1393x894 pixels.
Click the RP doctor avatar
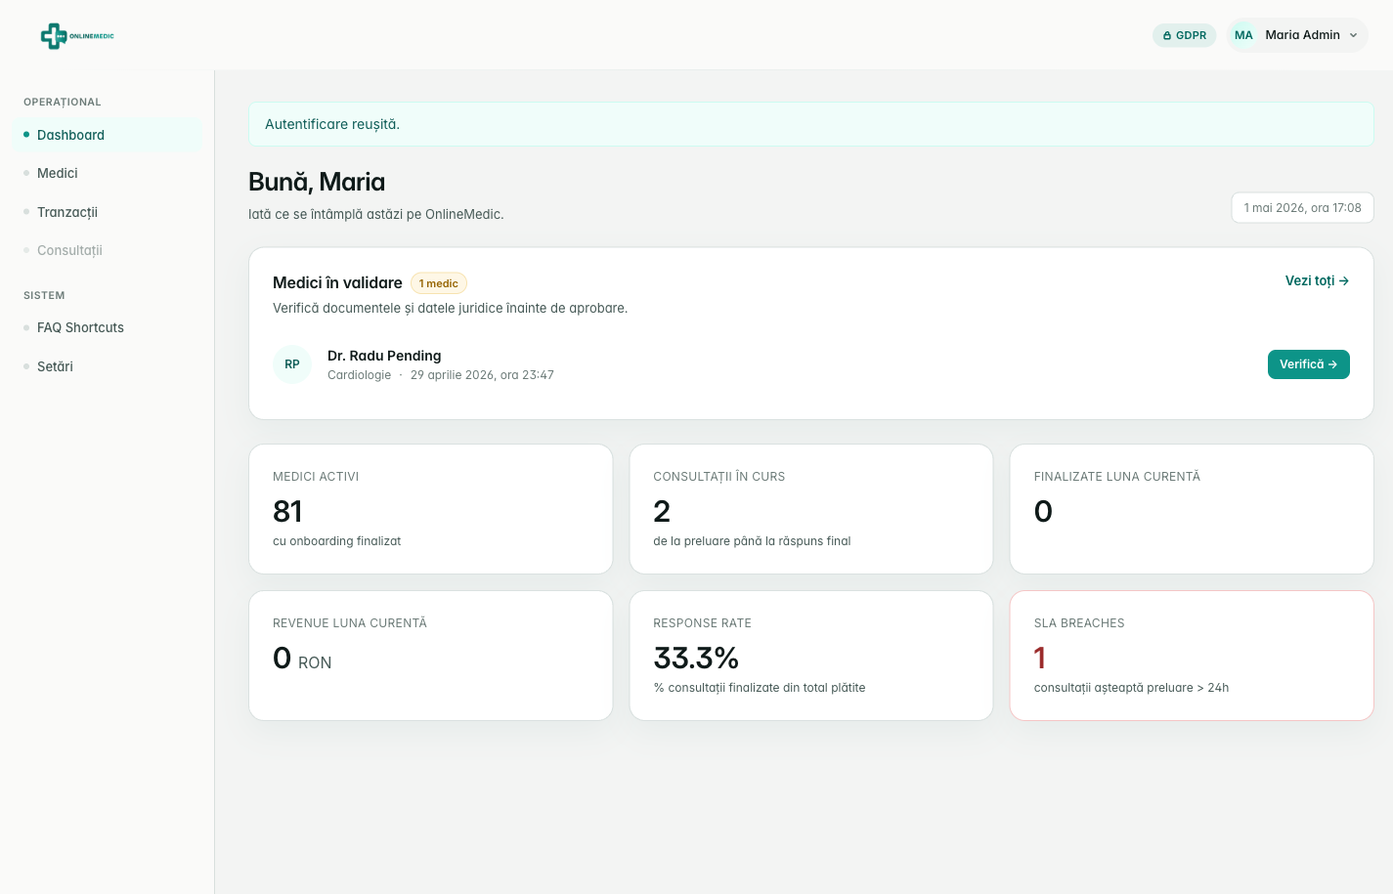click(x=292, y=364)
